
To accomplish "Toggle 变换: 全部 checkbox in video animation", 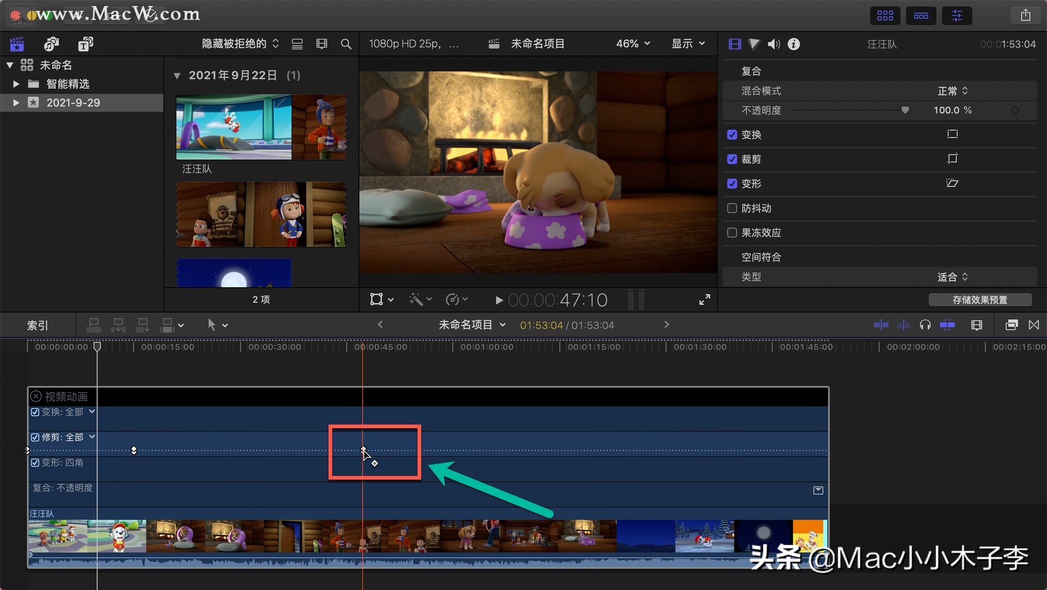I will point(35,412).
